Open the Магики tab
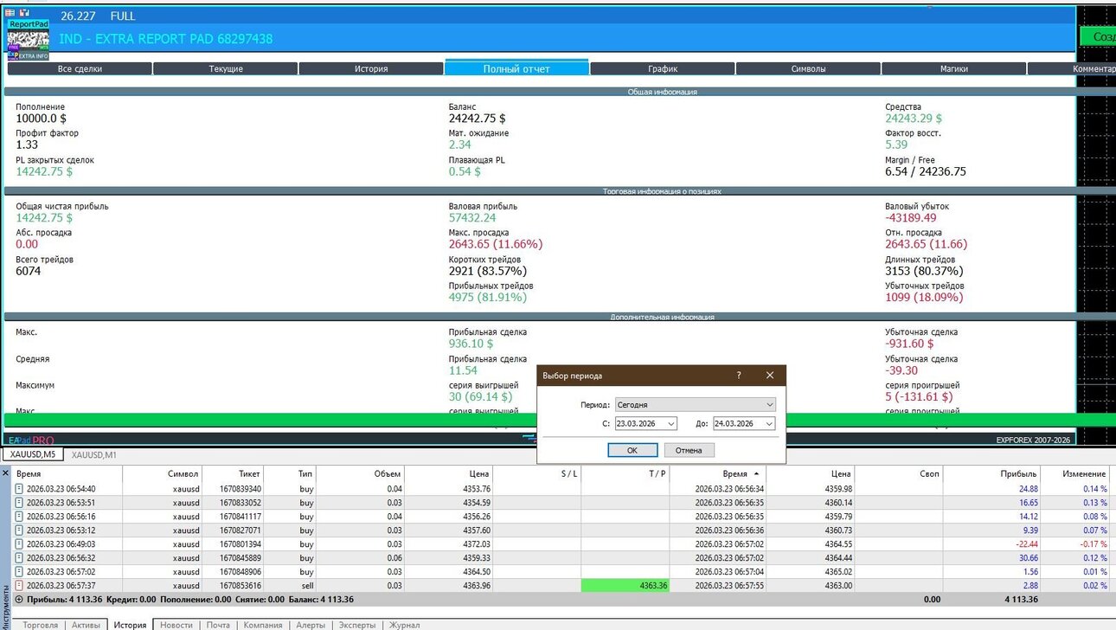This screenshot has width=1116, height=630. click(953, 68)
